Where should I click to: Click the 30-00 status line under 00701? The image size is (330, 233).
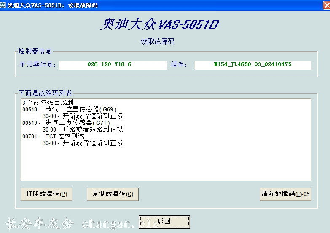(83, 143)
